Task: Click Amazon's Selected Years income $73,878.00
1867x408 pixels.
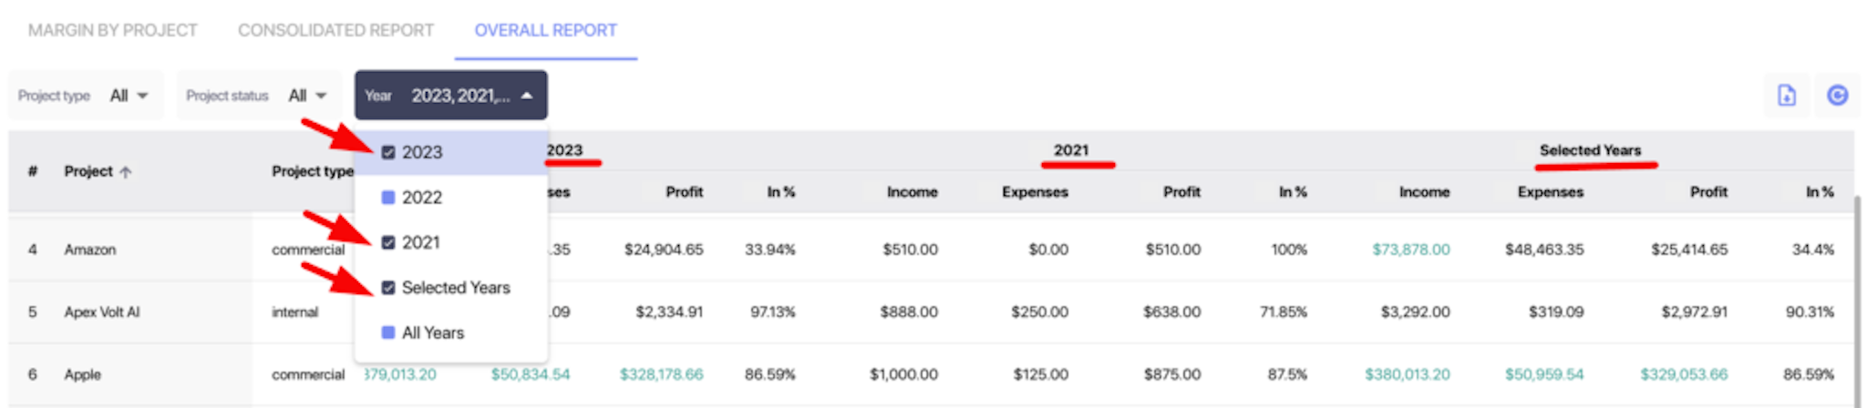Action: coord(1411,250)
